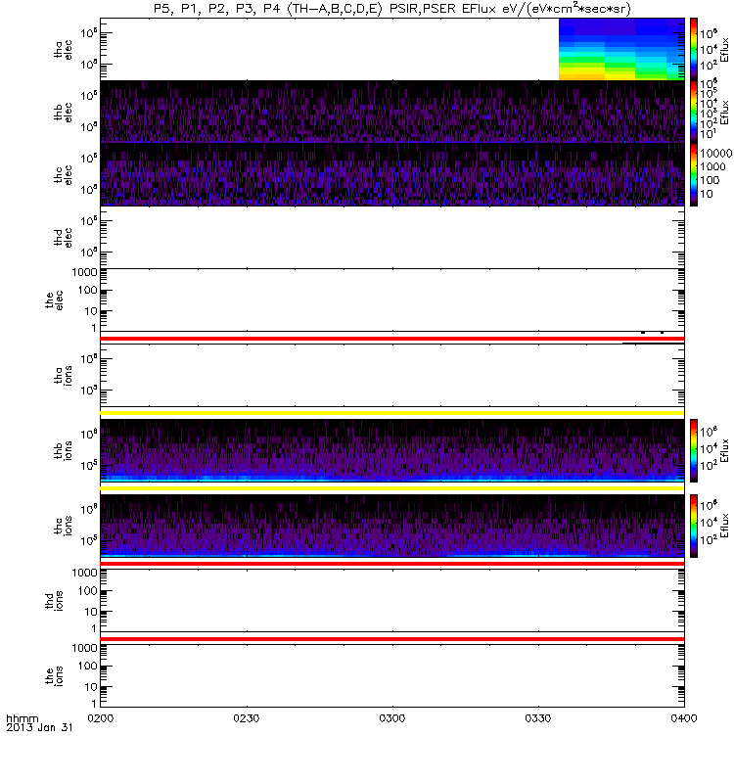Click the yellow bar below thb ions panel

click(x=392, y=488)
